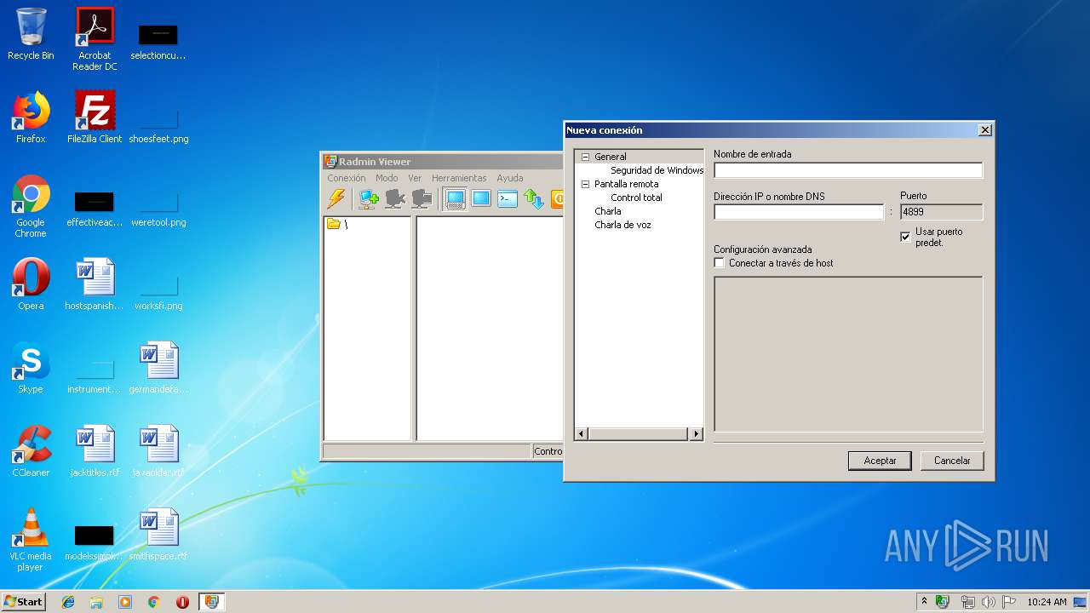Click Windows Media Player taskbar icon

point(125,602)
